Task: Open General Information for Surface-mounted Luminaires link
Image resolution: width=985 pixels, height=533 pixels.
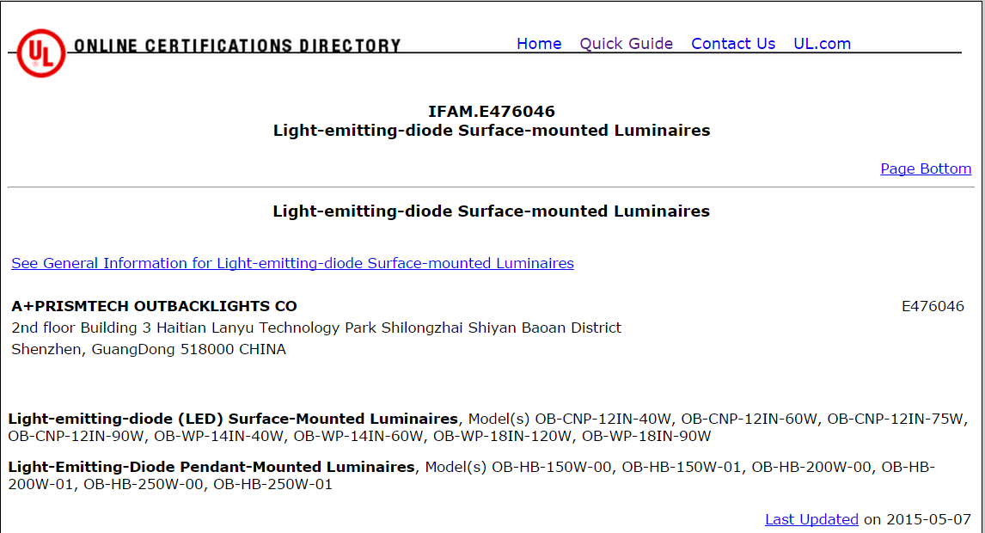Action: coord(293,263)
